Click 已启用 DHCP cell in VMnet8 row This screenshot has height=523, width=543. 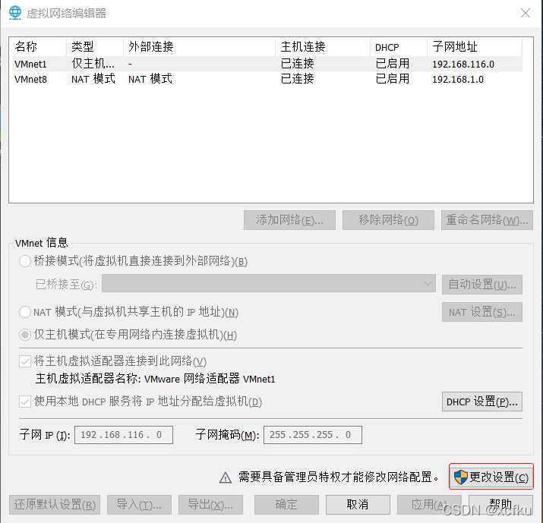[393, 79]
